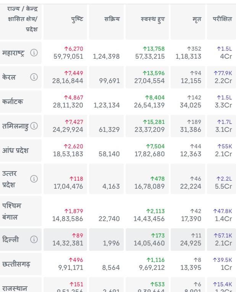Viewport: 236px width, 292px height.
Task: Open the राजस्थान state name row
Action: pos(15,287)
